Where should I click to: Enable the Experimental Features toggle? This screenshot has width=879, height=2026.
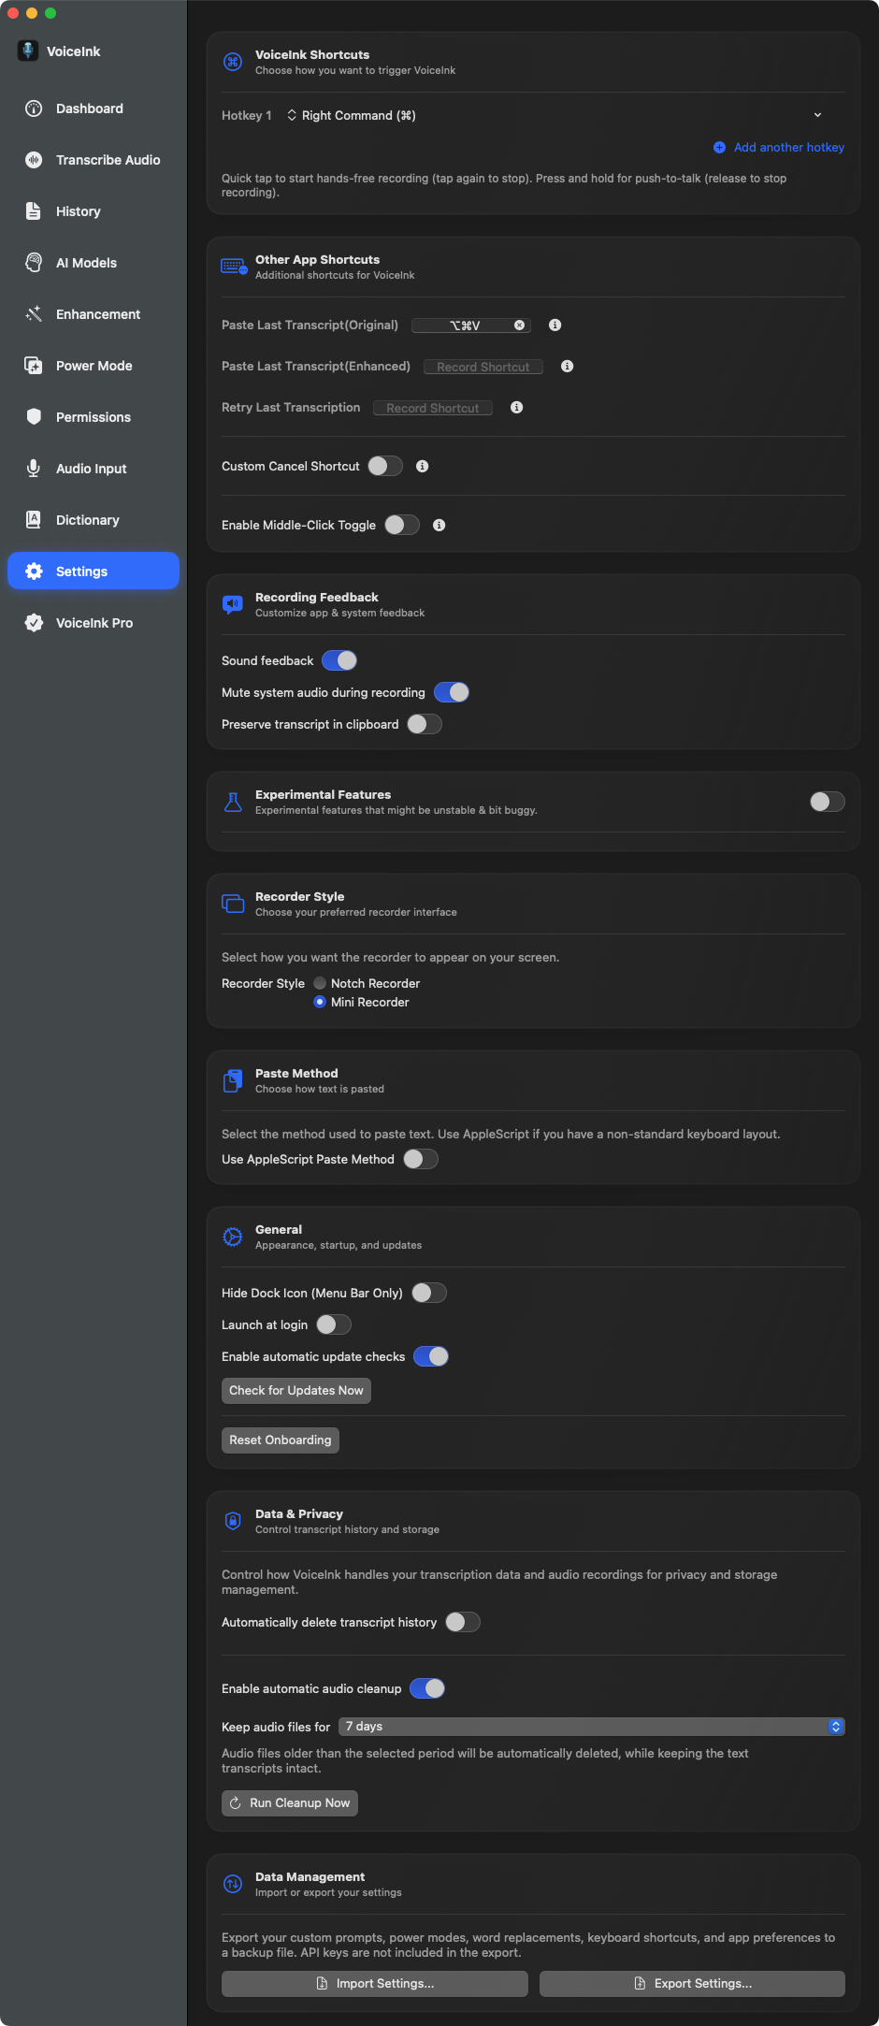827,802
